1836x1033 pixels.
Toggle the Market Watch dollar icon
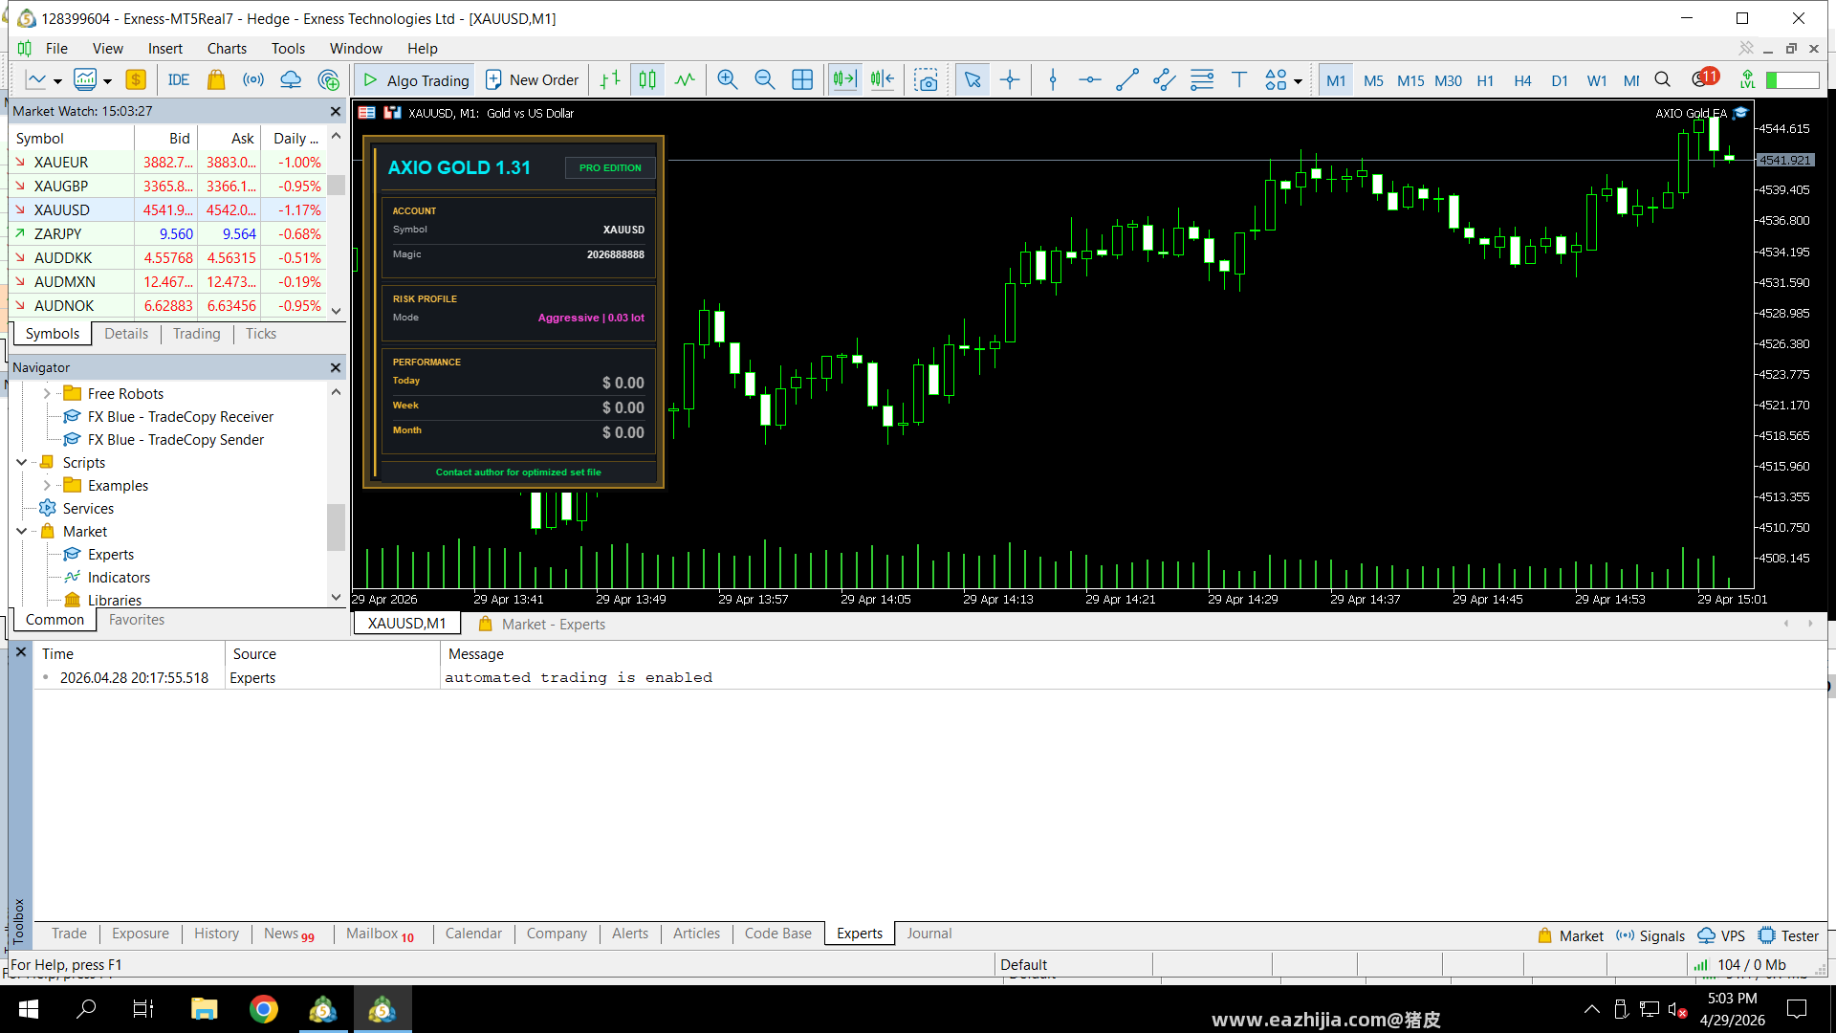[x=136, y=80]
